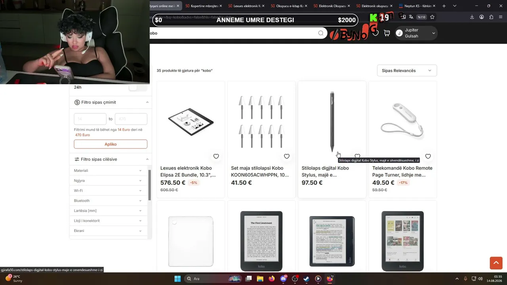Open Lexues elektronik Kobo Elipsa 2E title link
The image size is (507, 285).
click(x=188, y=171)
